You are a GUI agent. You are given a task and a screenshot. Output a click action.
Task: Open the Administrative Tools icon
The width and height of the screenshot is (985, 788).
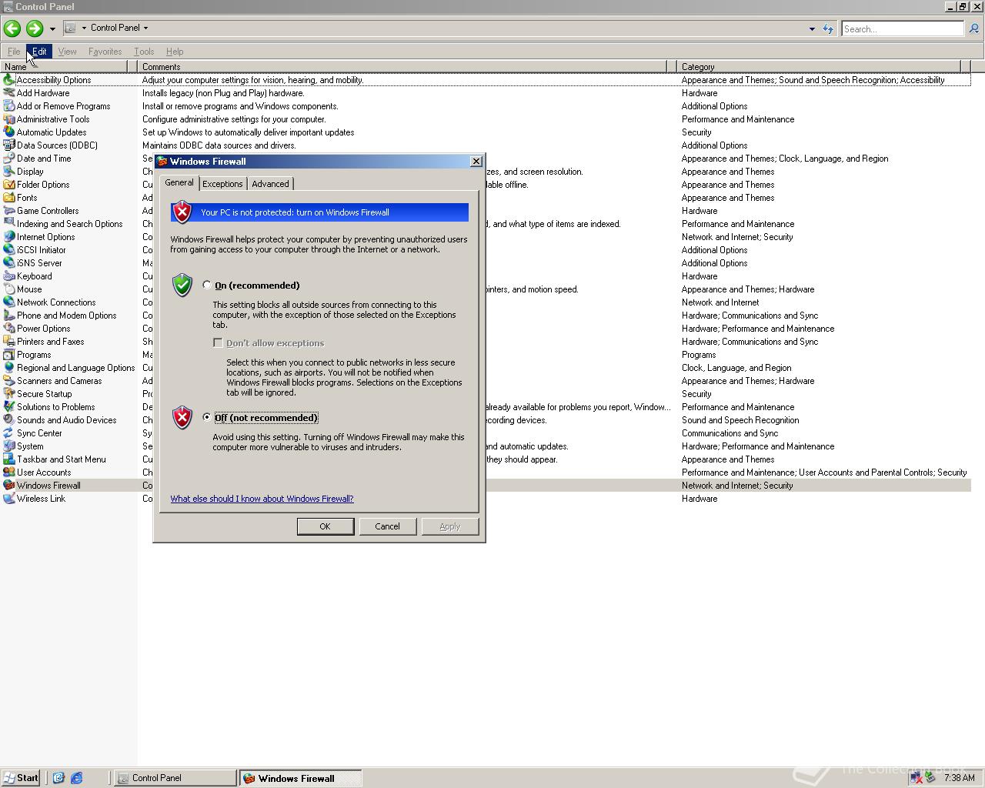9,119
